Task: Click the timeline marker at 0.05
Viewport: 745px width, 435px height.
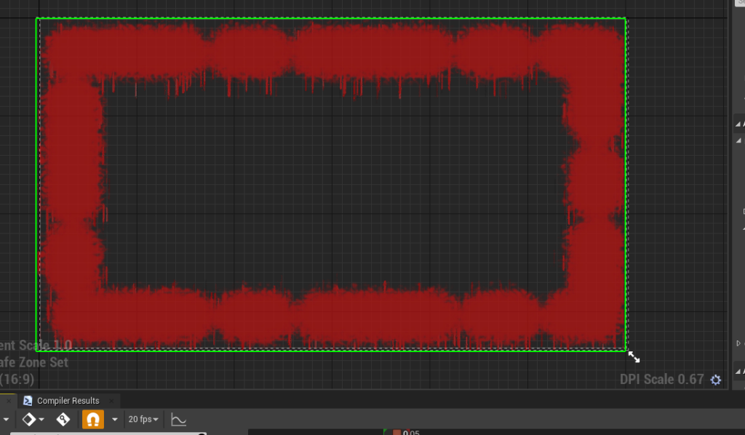Action: [x=397, y=433]
